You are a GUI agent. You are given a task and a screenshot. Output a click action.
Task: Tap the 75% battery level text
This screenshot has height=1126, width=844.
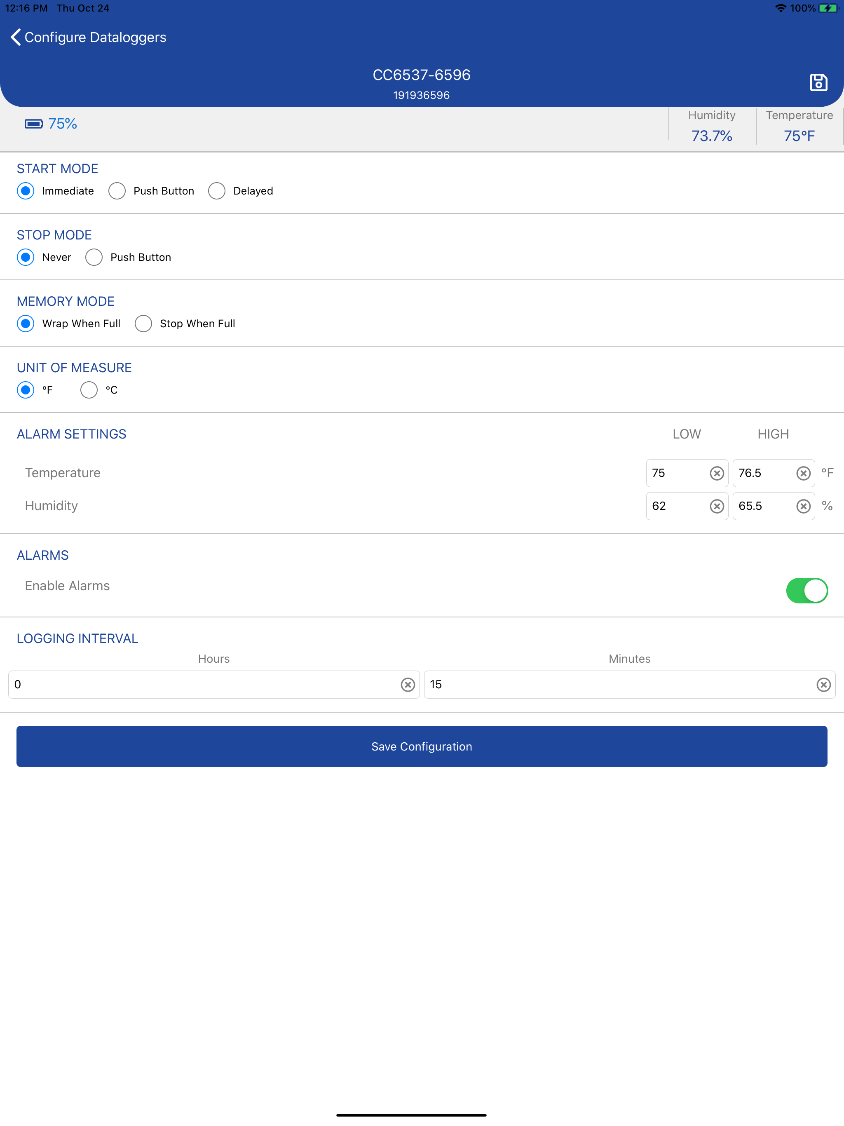click(63, 124)
